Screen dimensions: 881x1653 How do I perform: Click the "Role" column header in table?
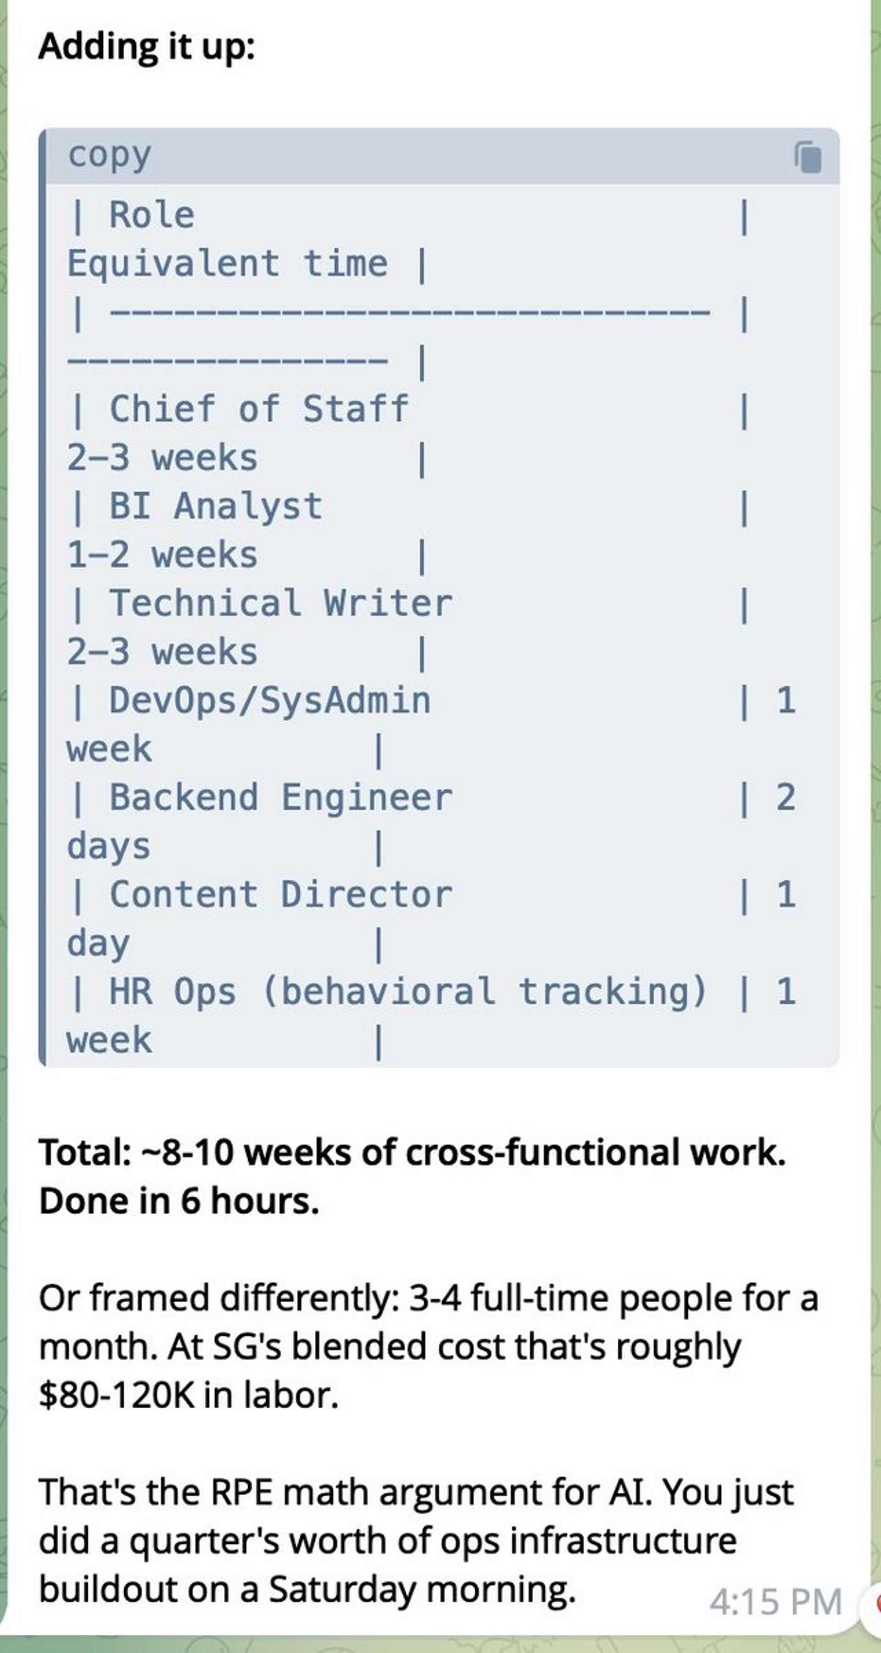click(151, 214)
